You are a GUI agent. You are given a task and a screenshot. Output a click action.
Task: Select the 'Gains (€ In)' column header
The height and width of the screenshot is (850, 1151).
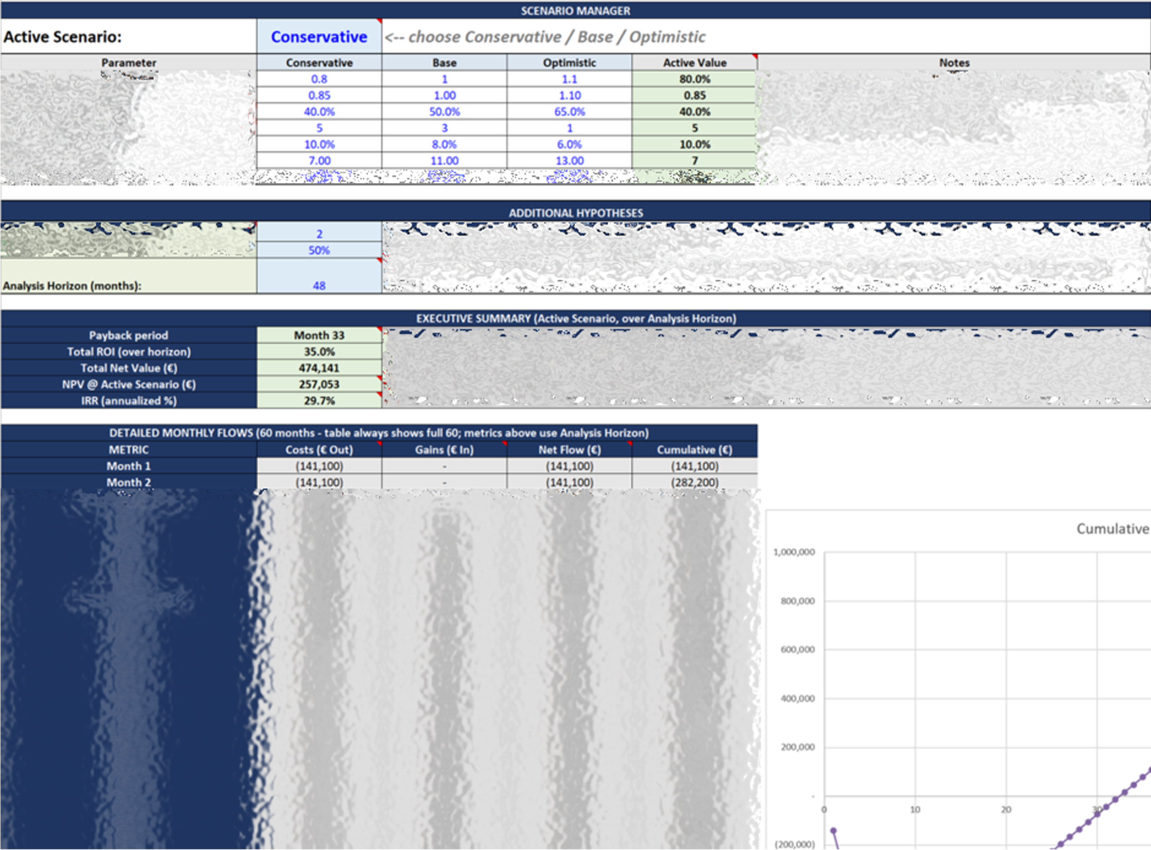click(x=444, y=449)
